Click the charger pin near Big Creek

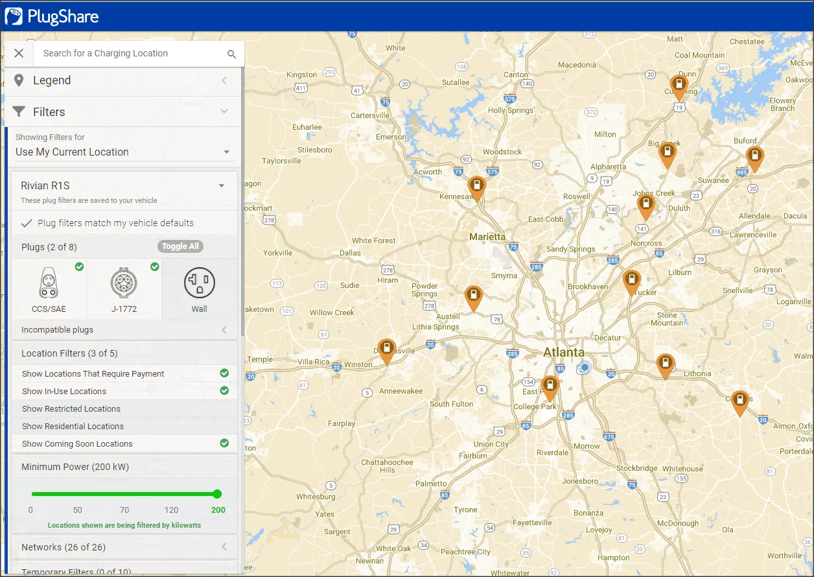click(x=668, y=155)
